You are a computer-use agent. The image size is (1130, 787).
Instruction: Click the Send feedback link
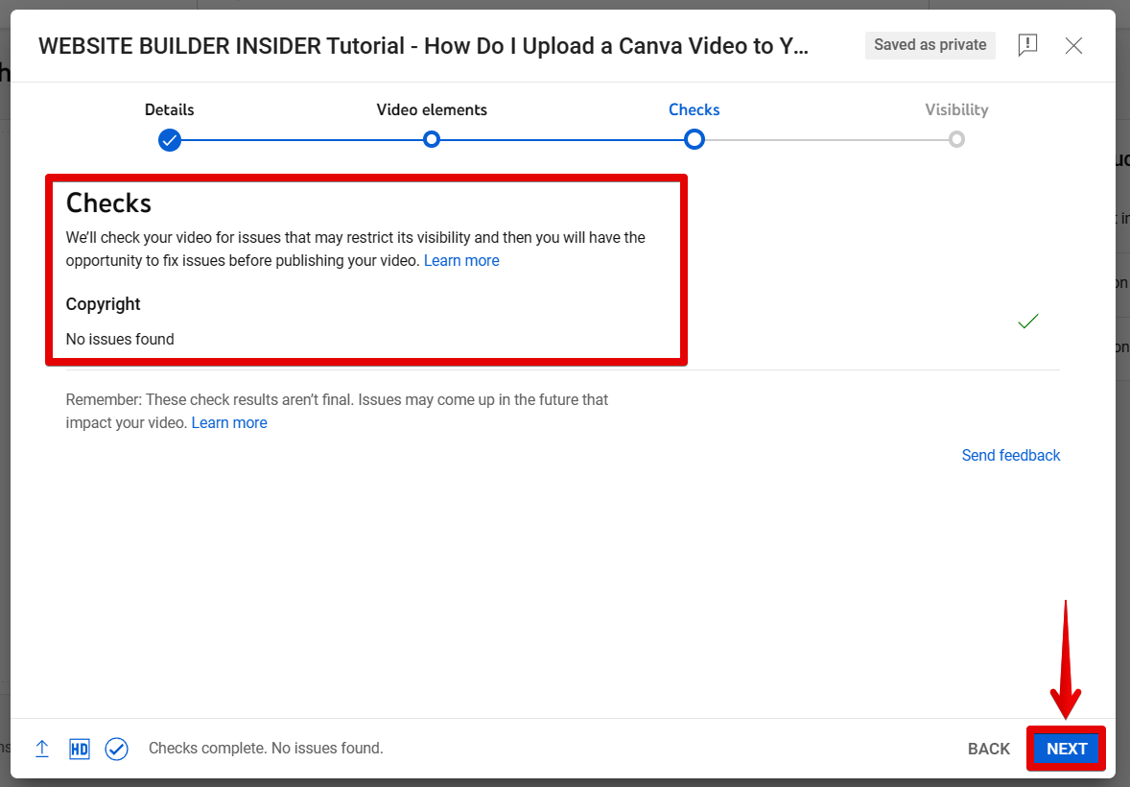coord(1011,456)
